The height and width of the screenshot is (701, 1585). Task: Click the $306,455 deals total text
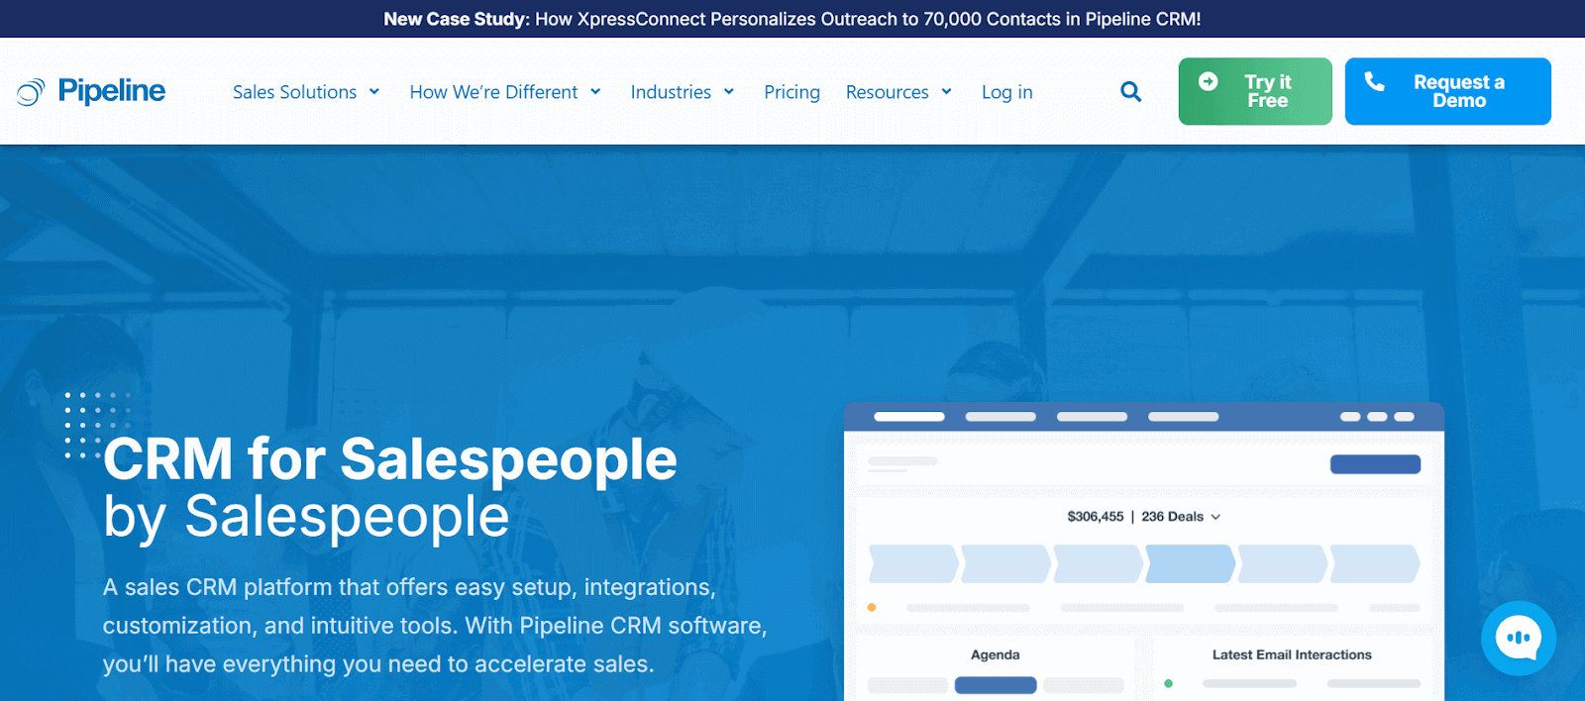tap(1096, 517)
